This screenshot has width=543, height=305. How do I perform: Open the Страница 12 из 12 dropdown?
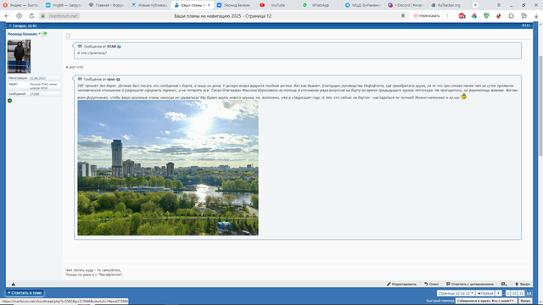click(x=456, y=293)
